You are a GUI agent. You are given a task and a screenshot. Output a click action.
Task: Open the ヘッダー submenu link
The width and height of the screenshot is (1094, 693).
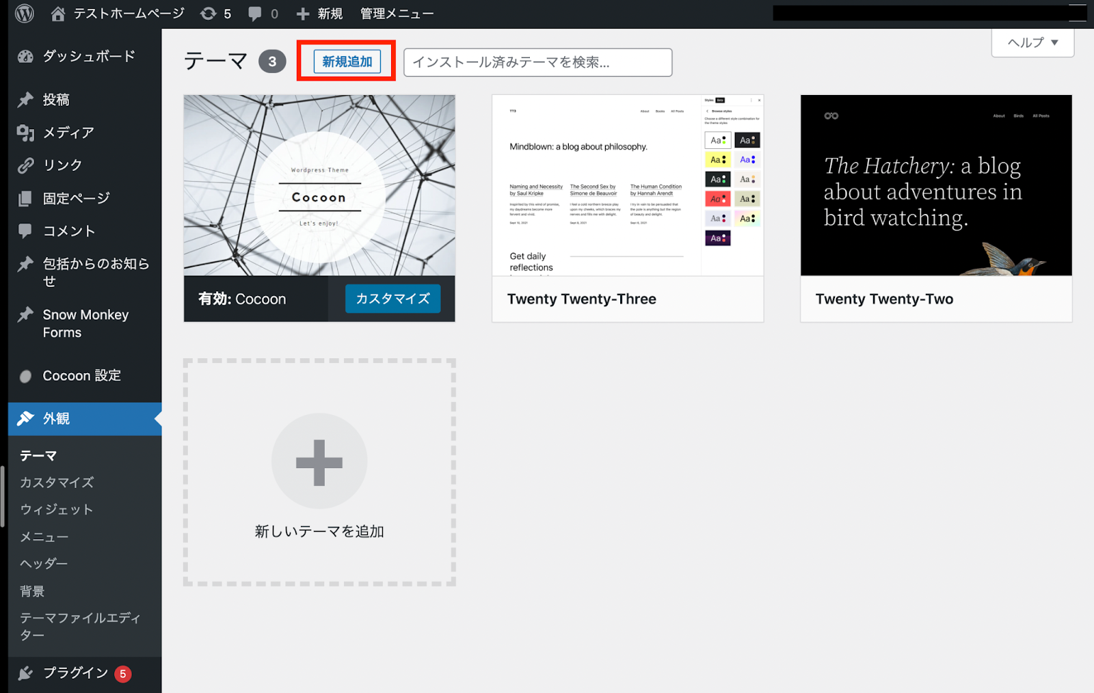[44, 564]
